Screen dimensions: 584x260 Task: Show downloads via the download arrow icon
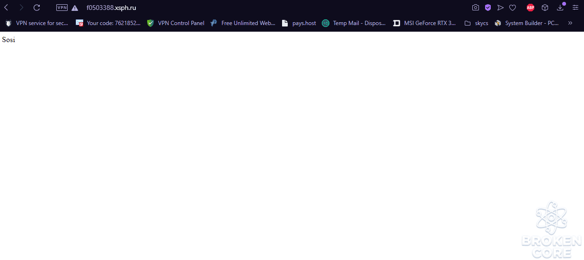[x=560, y=8]
